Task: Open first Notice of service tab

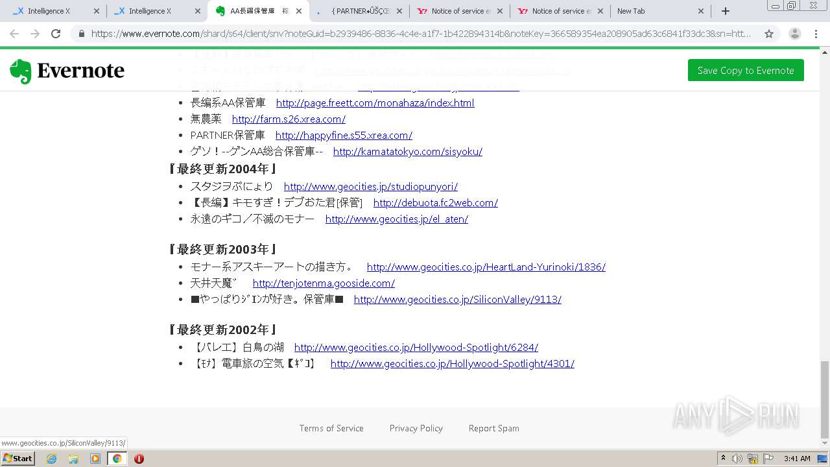Action: click(460, 11)
